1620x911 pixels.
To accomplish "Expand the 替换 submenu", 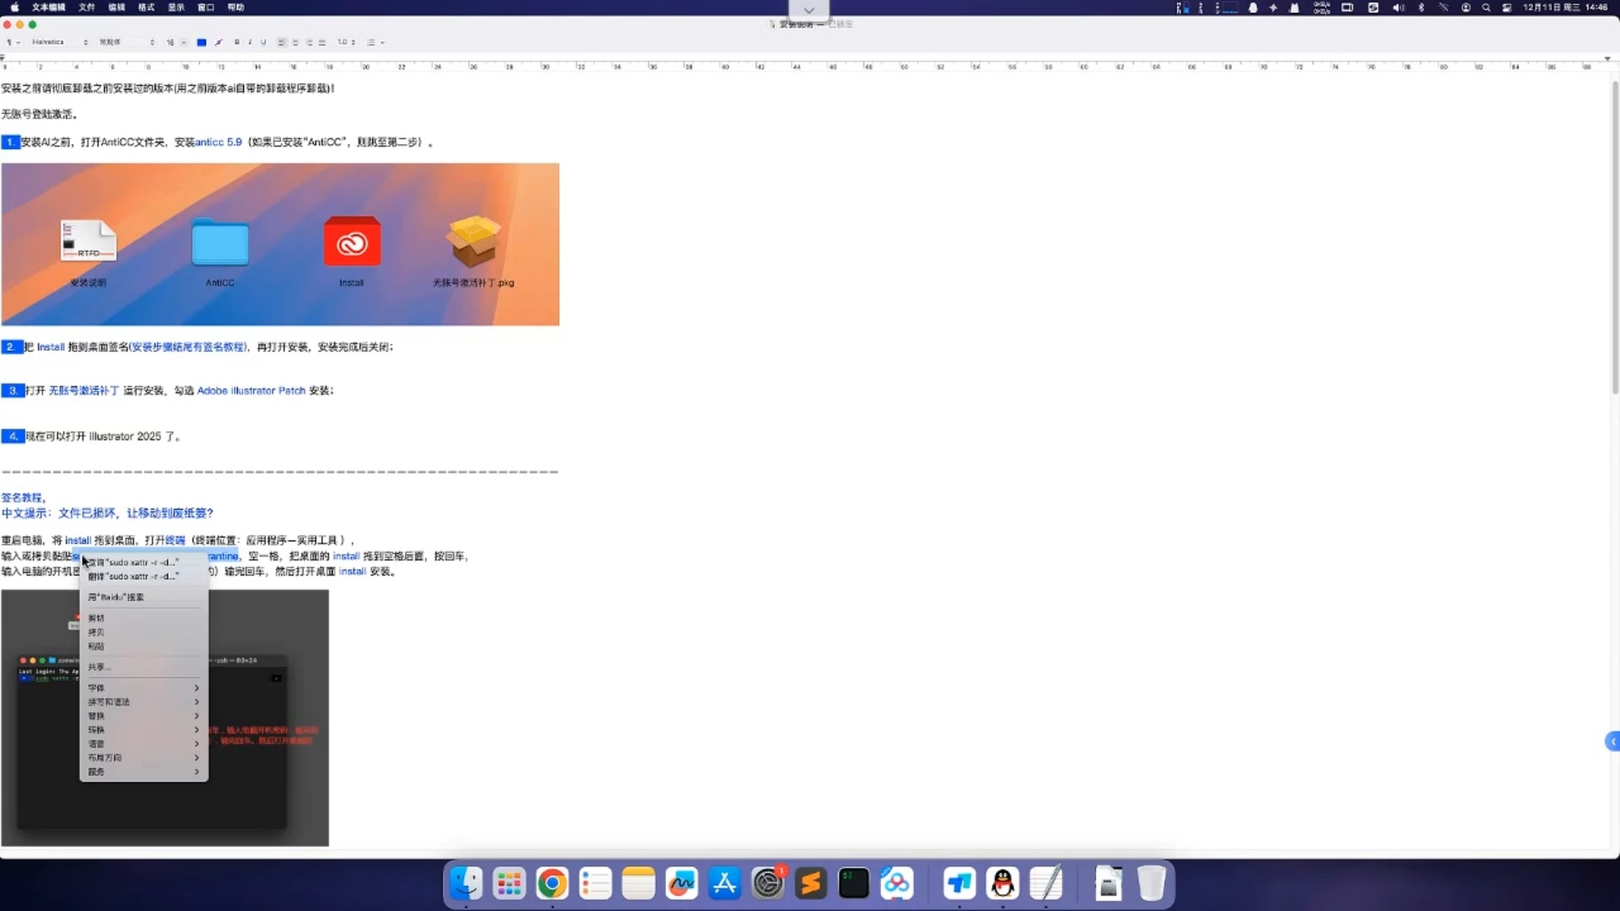I will [143, 716].
